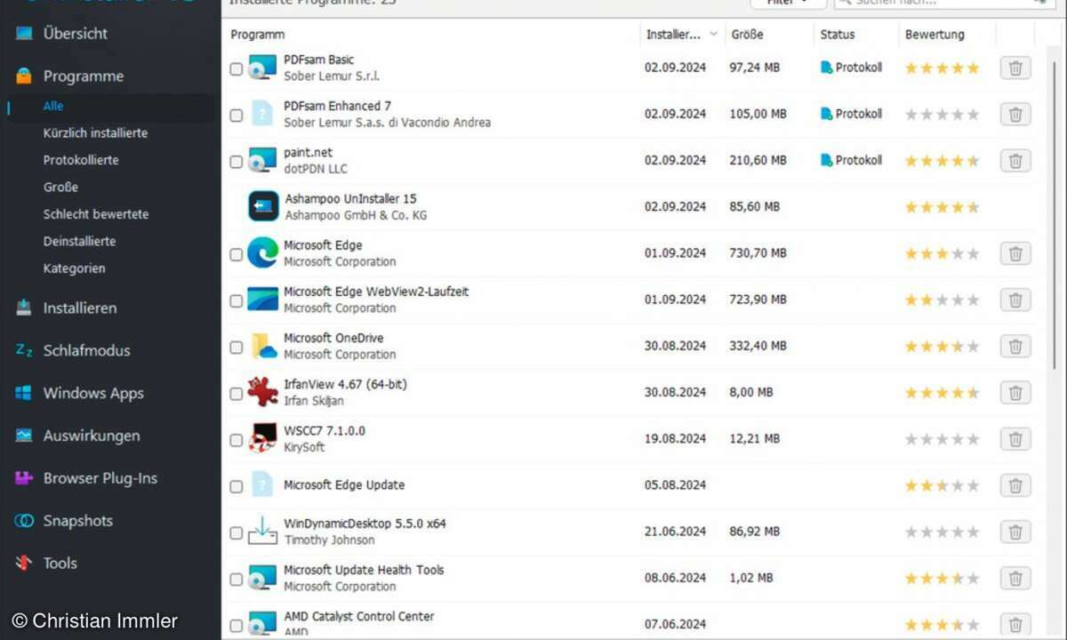1067x640 pixels.
Task: Click the Windows Apps logo icon
Action: coord(24,393)
